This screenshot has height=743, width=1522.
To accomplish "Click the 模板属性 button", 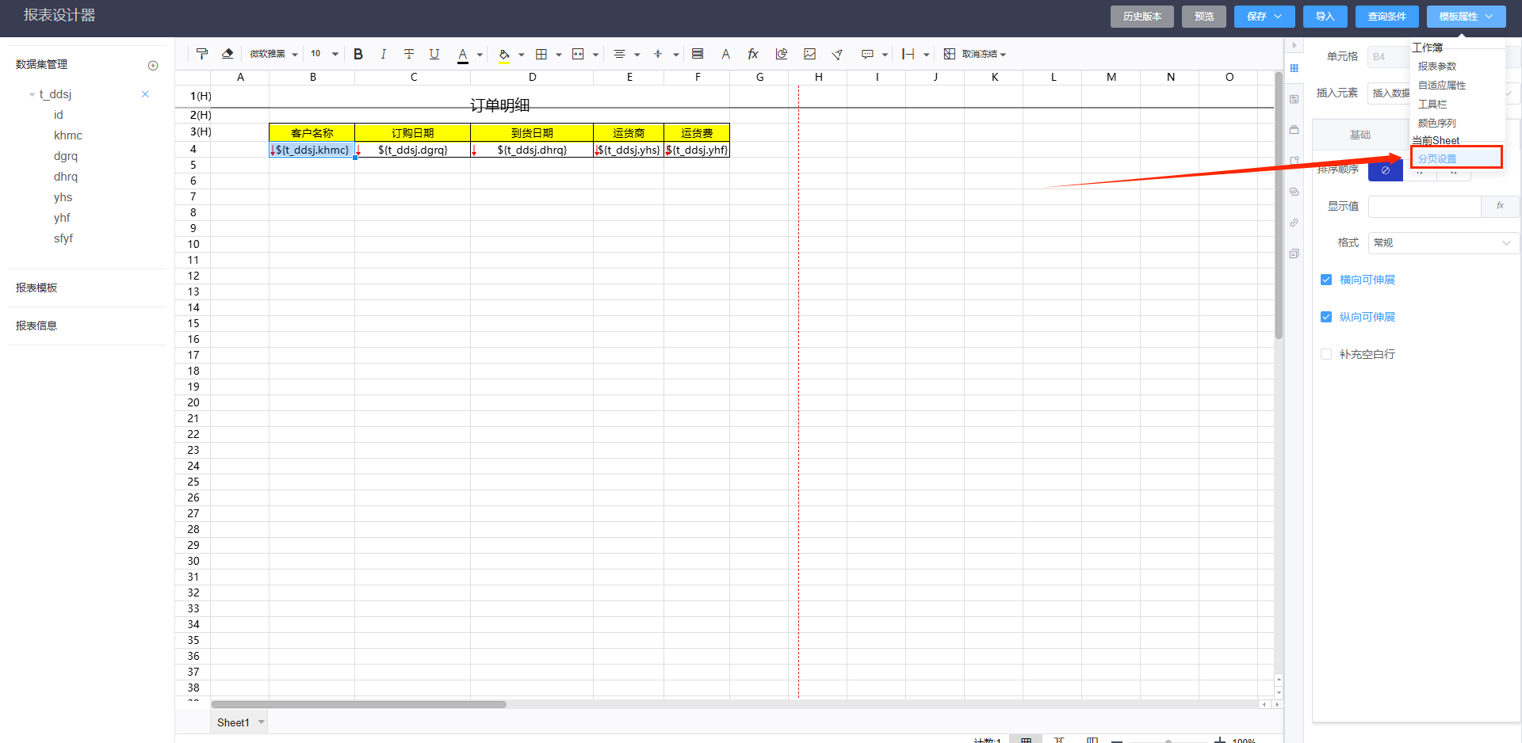I will [1467, 16].
